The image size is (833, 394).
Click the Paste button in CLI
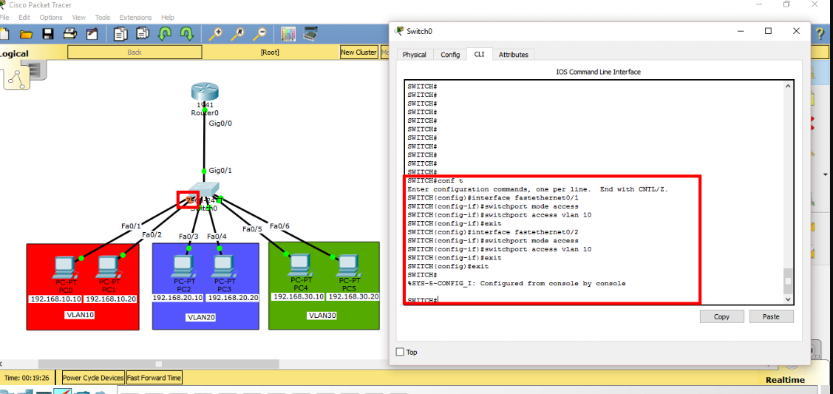pyautogui.click(x=771, y=316)
